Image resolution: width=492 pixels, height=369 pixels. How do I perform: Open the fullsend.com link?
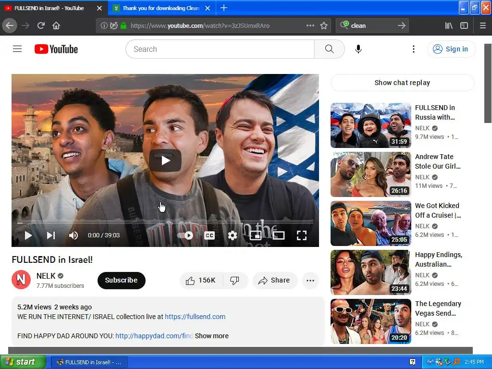pos(195,317)
